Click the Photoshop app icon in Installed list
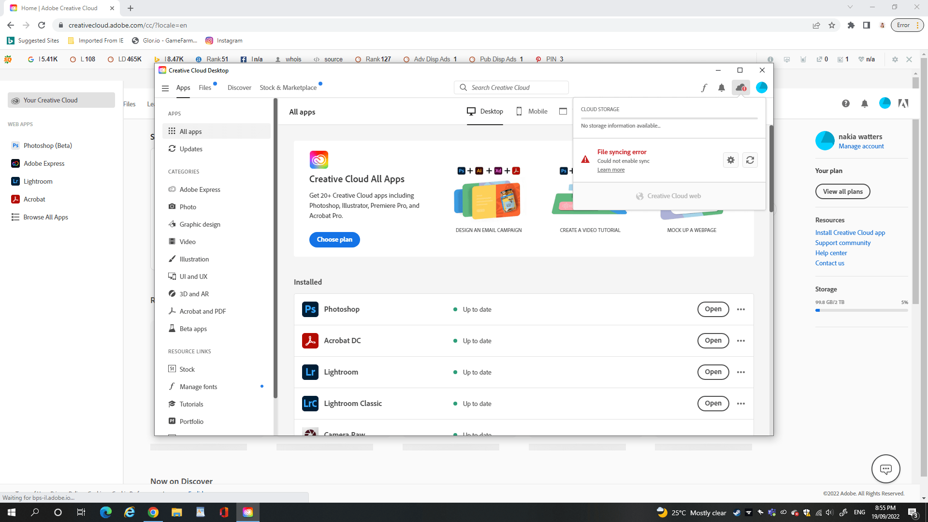The height and width of the screenshot is (522, 928). pyautogui.click(x=310, y=309)
